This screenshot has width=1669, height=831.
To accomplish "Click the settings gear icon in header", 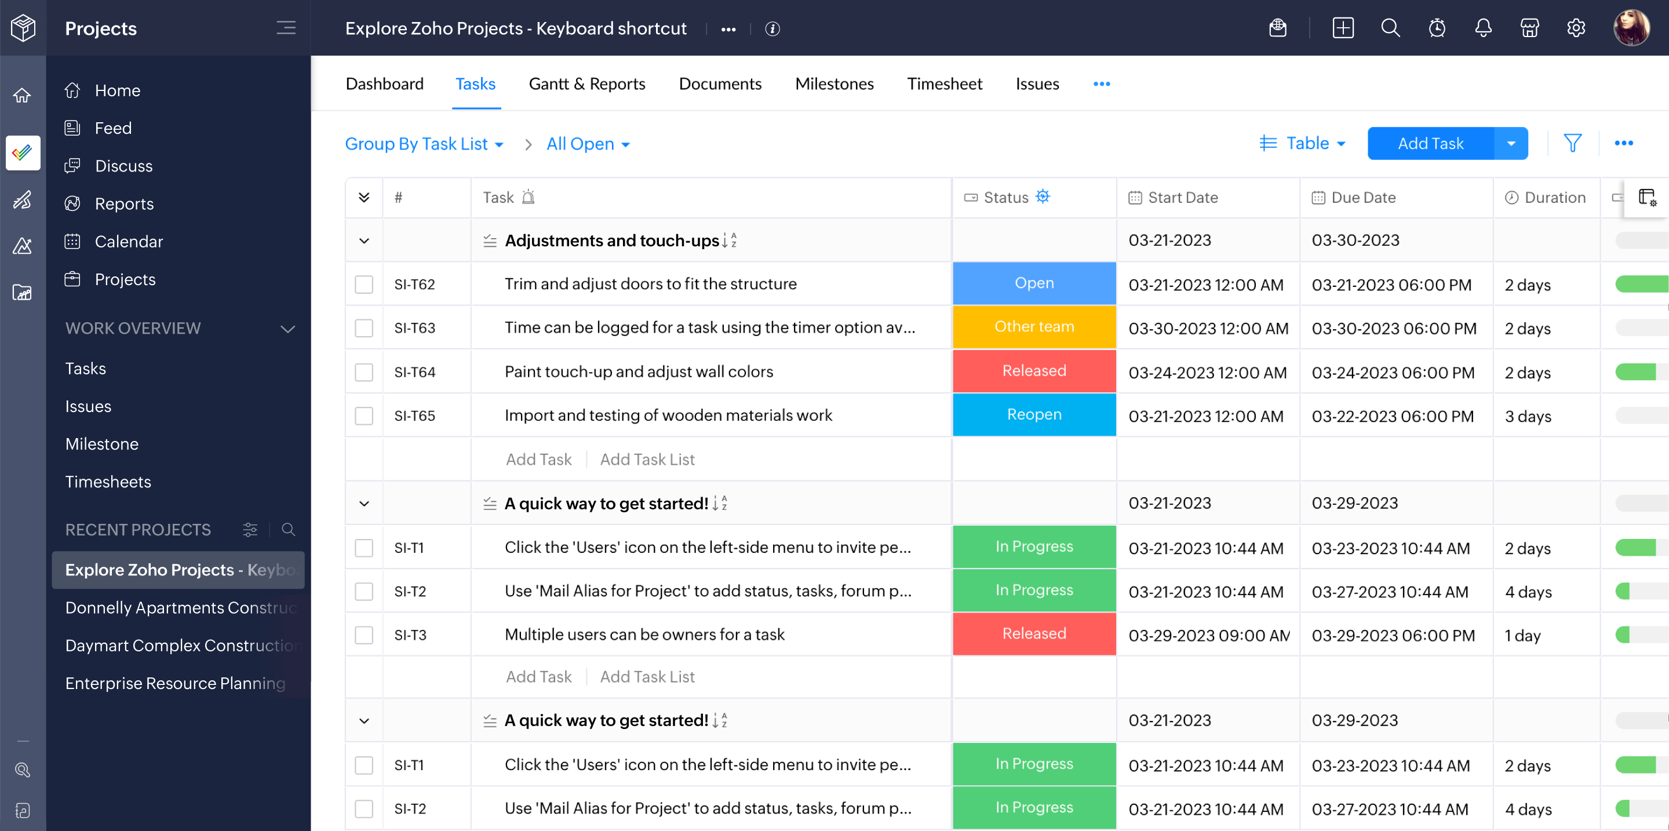I will tap(1576, 28).
